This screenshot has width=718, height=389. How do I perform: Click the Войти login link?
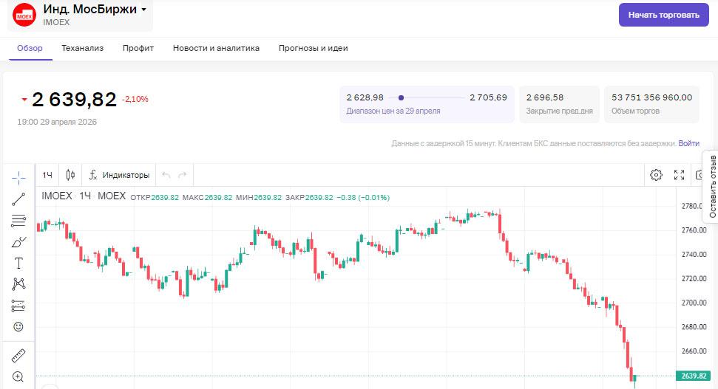688,143
